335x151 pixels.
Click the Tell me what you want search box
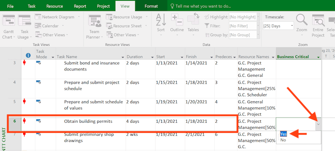203,6
